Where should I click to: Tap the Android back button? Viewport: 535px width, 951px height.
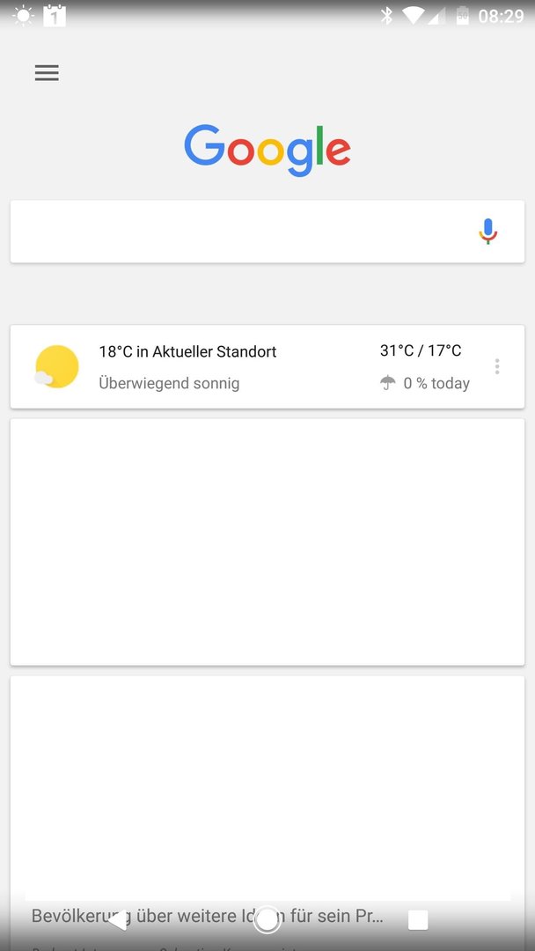pos(117,920)
